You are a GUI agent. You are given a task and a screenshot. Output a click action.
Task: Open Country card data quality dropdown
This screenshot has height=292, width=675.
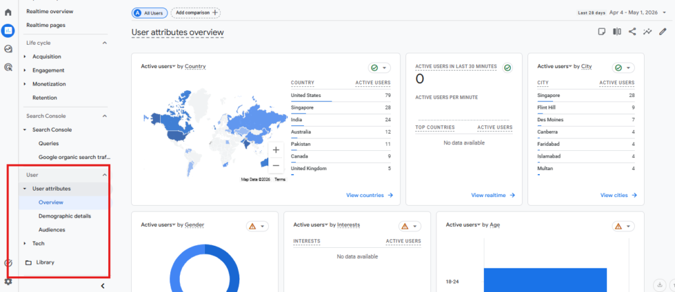click(379, 68)
